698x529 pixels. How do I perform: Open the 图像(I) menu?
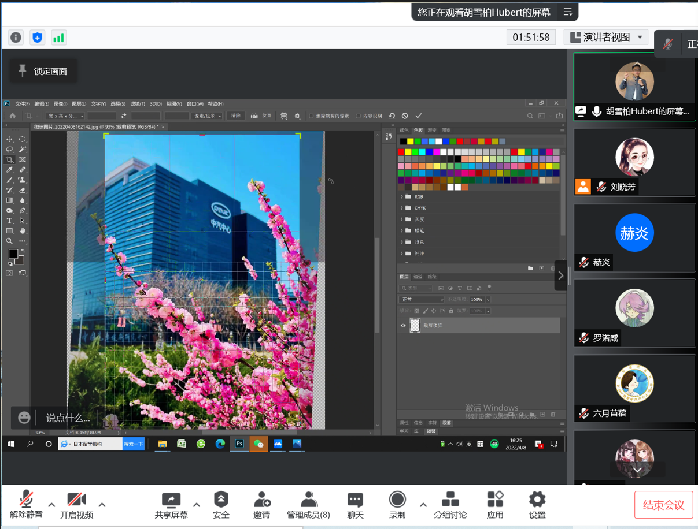60,104
